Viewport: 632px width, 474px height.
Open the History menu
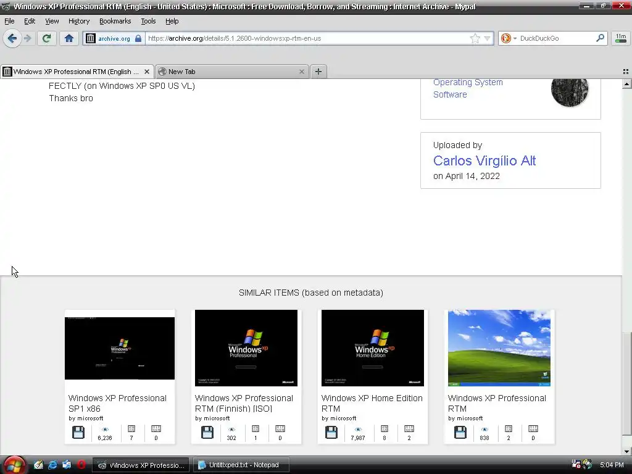coord(78,21)
